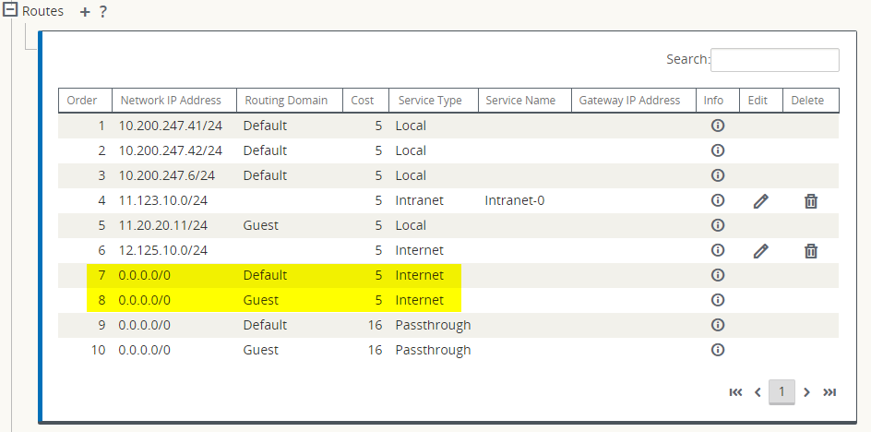Sort by Gateway IP Address column
Viewport: 871px width, 432px height.
(x=633, y=101)
